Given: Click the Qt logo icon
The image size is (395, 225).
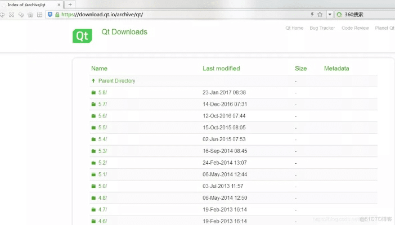Looking at the screenshot, I should [82, 35].
